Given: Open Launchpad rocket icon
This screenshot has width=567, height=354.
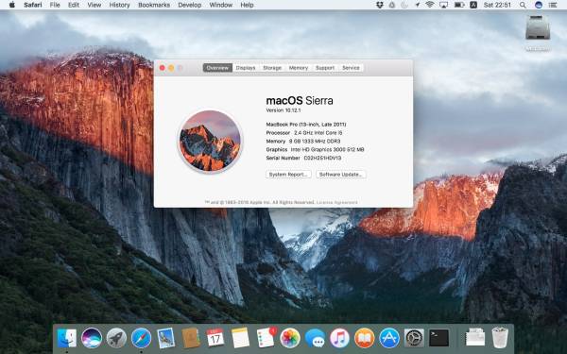Looking at the screenshot, I should coord(116,339).
